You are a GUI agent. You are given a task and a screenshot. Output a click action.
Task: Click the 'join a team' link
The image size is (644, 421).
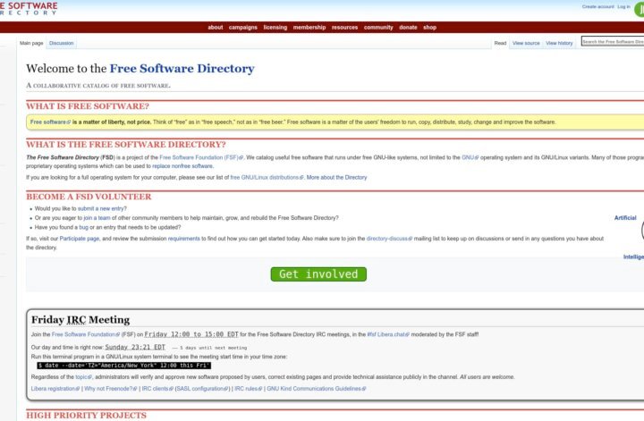tap(97, 218)
